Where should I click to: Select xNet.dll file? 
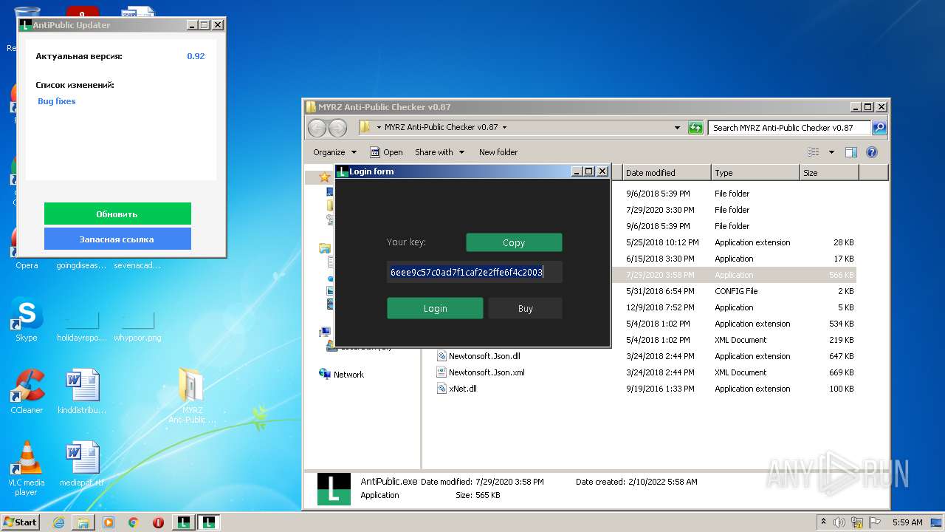click(463, 389)
